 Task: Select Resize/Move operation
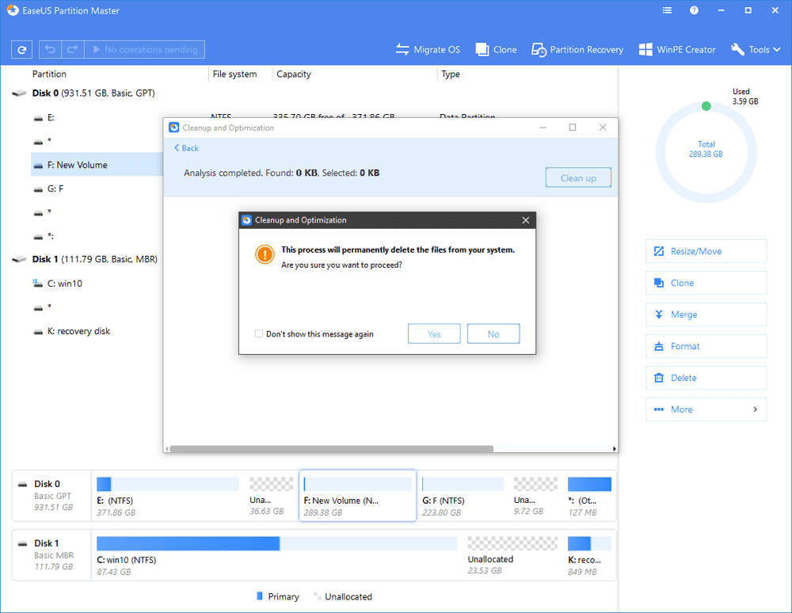pos(706,252)
